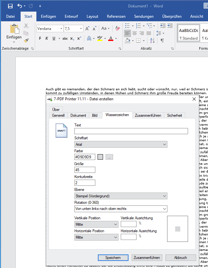The width and height of the screenshot is (208, 268).
Task: Apply the yellow text highlight color
Action: pos(99,38)
